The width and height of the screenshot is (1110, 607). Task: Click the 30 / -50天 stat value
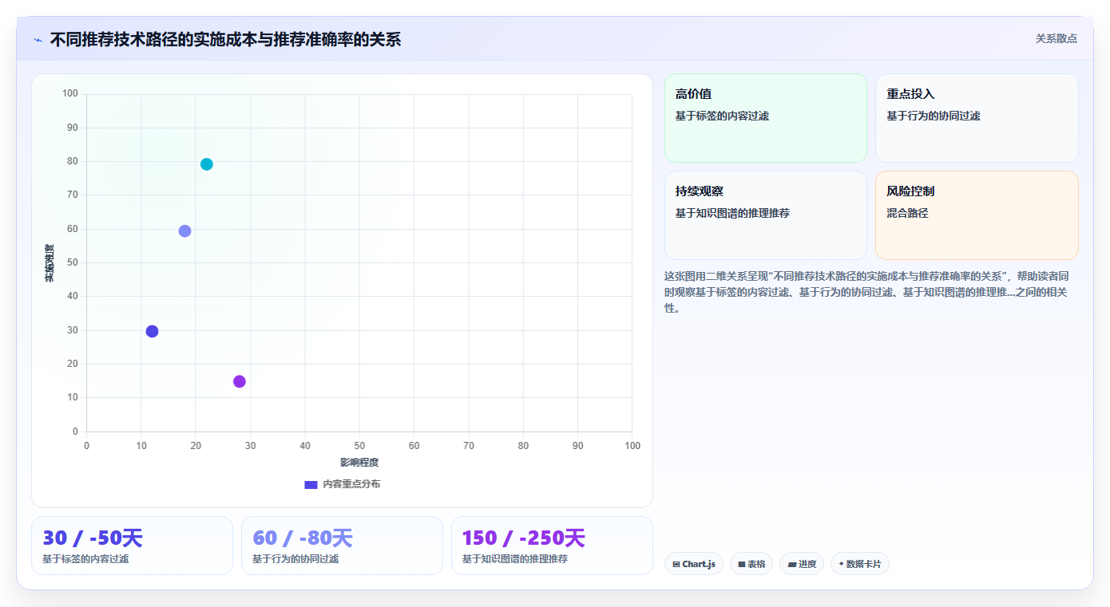click(93, 538)
